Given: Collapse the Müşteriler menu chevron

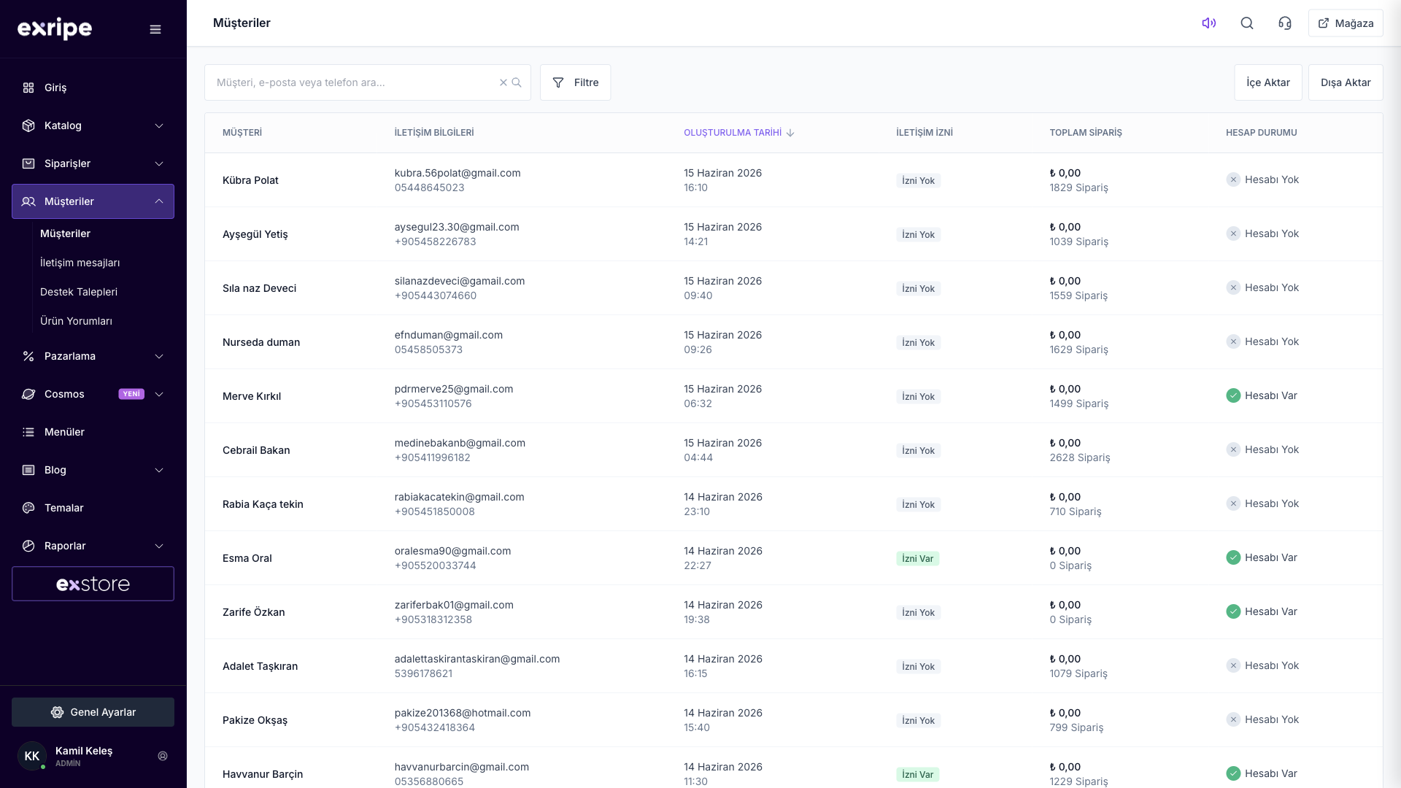Looking at the screenshot, I should 159,201.
